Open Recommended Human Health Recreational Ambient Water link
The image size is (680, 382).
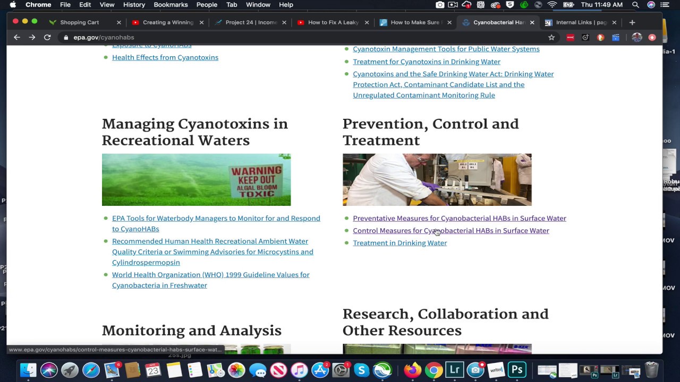point(212,251)
